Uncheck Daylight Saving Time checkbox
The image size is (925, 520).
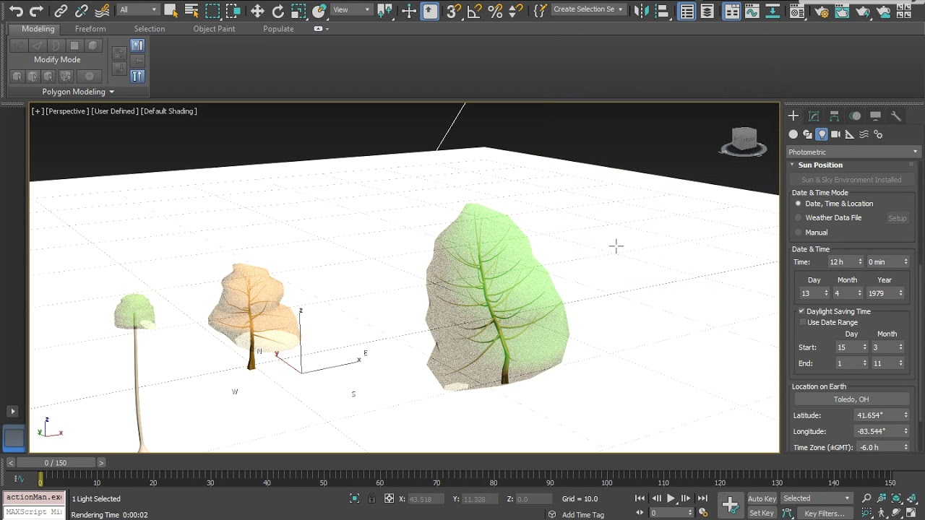tap(801, 311)
